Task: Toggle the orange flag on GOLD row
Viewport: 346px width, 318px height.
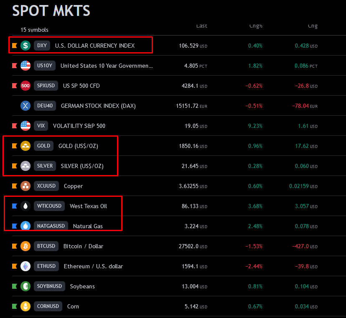Action: 15,146
